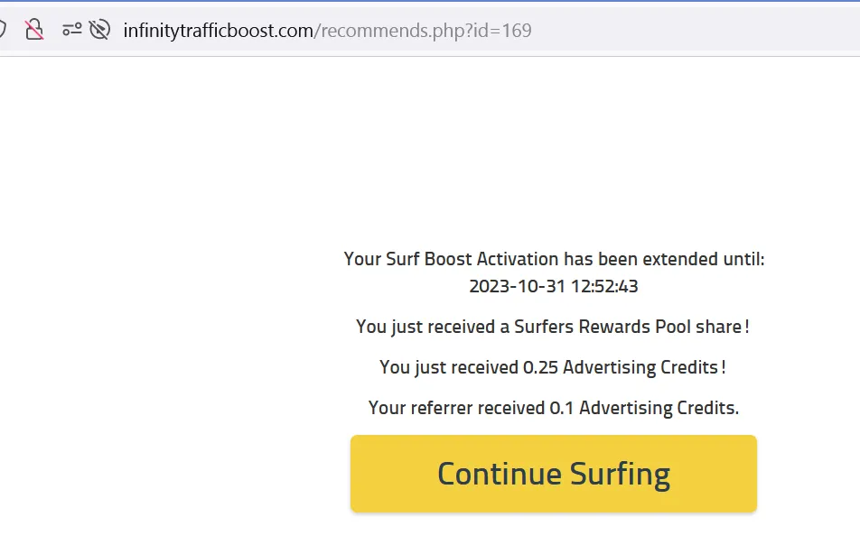
Task: Click the 0.25 credits amount
Action: pyautogui.click(x=540, y=367)
